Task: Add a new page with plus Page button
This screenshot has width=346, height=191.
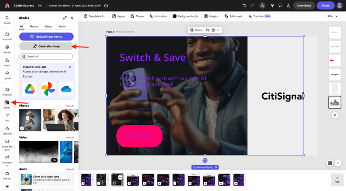Action: tap(337, 180)
